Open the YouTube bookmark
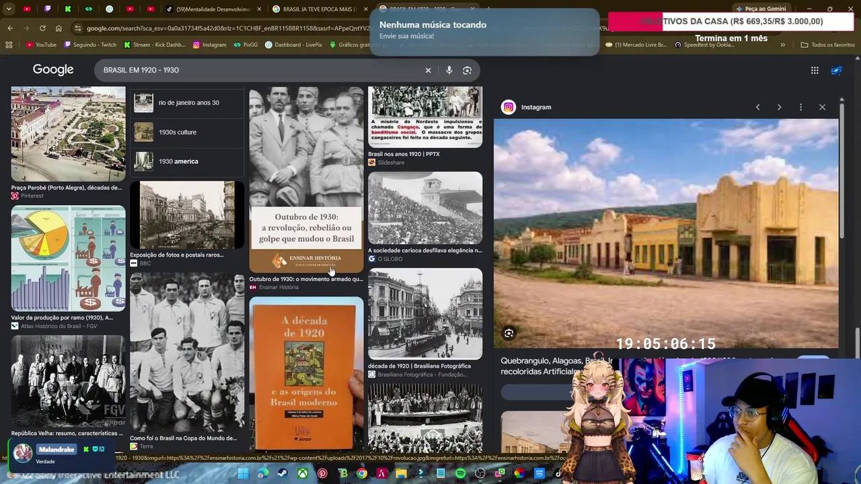Screen dimensions: 861x484 pos(41,45)
